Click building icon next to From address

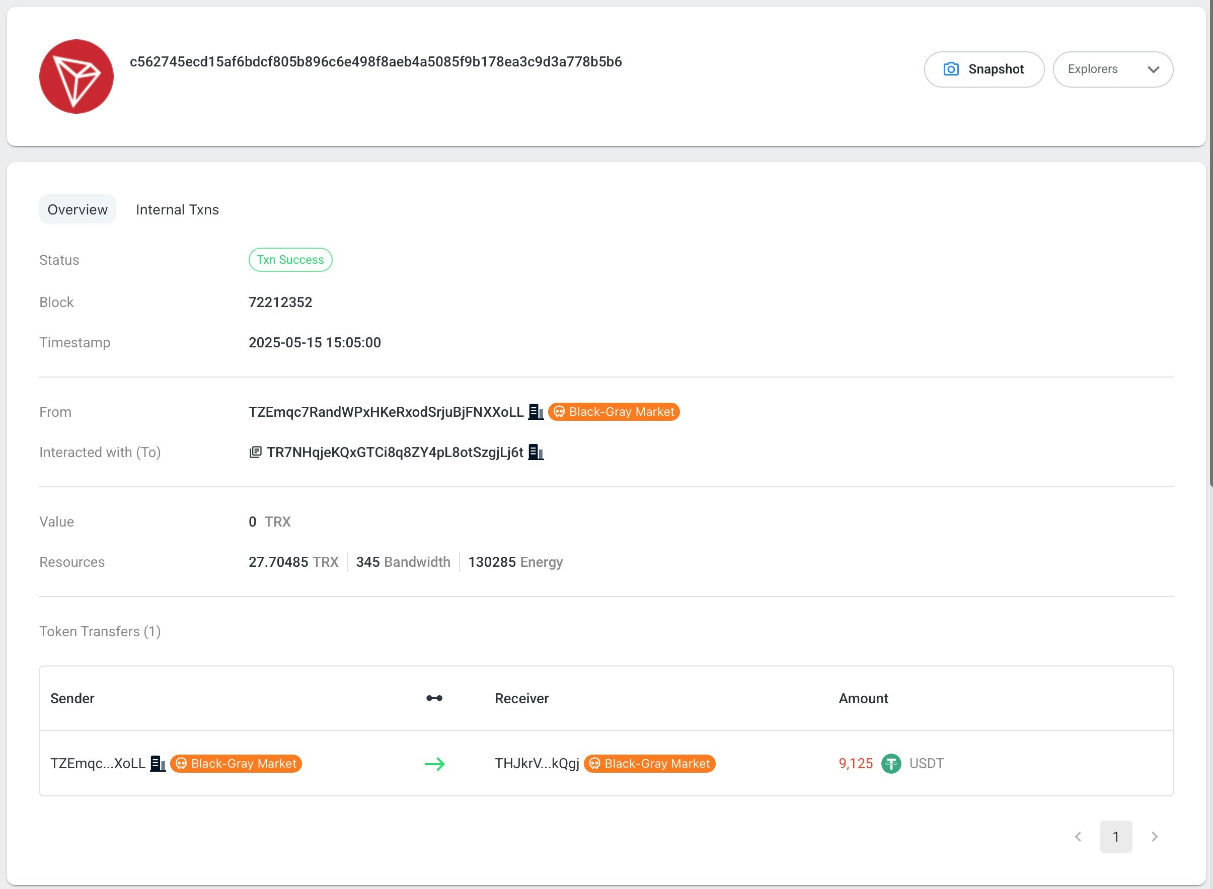(x=535, y=412)
